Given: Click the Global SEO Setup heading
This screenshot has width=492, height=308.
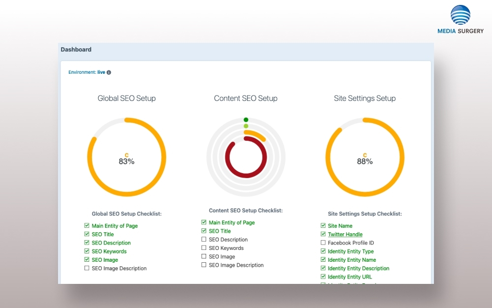Looking at the screenshot, I should [x=126, y=98].
